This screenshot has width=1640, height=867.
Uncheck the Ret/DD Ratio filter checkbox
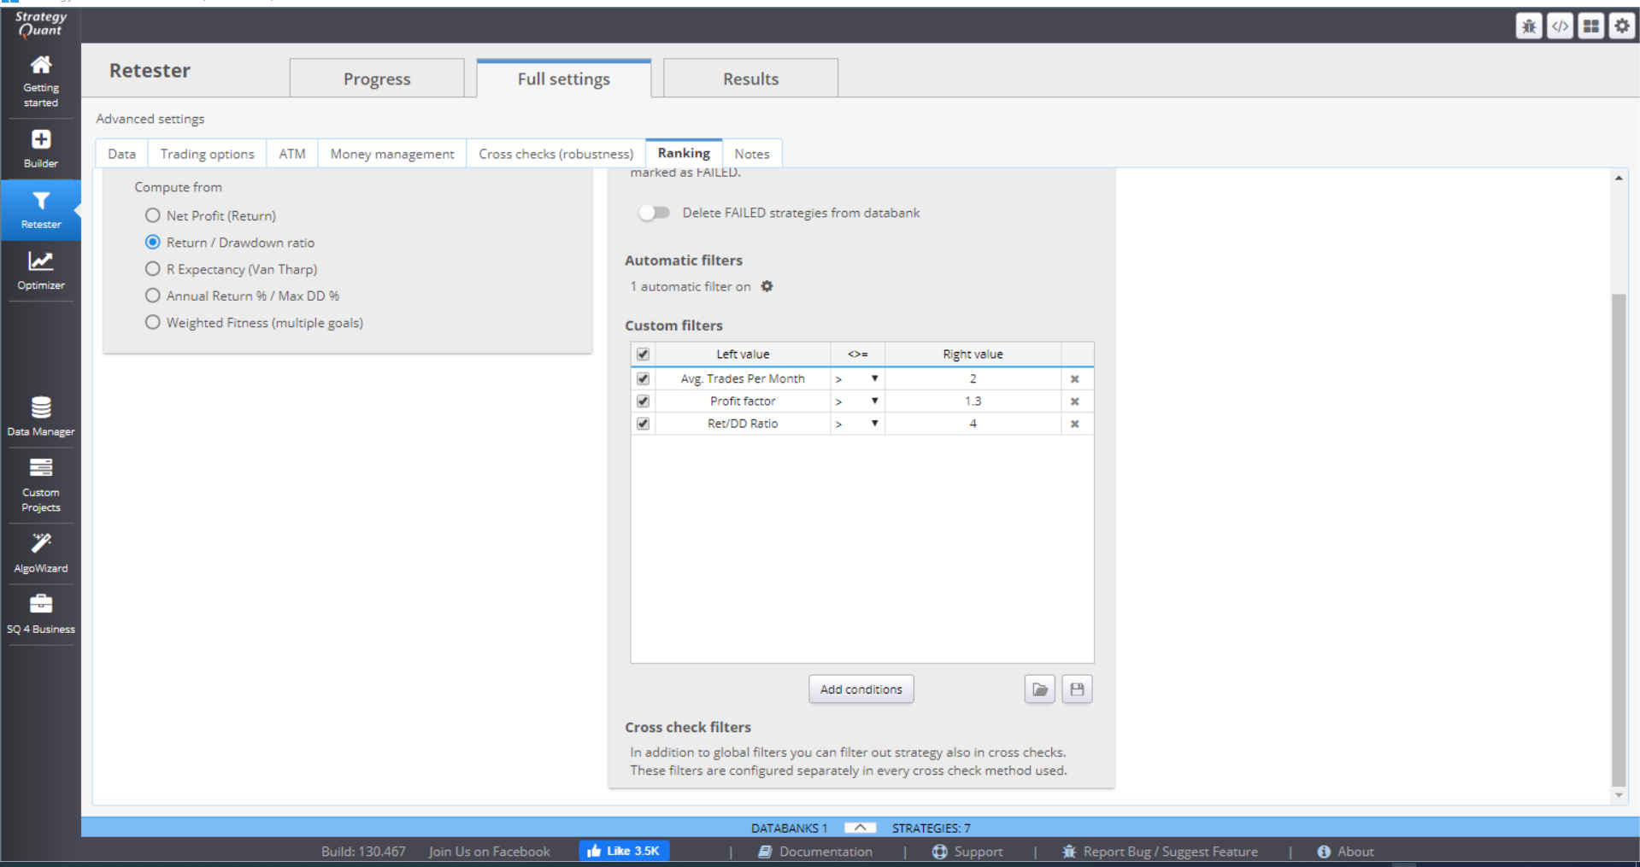click(x=643, y=423)
